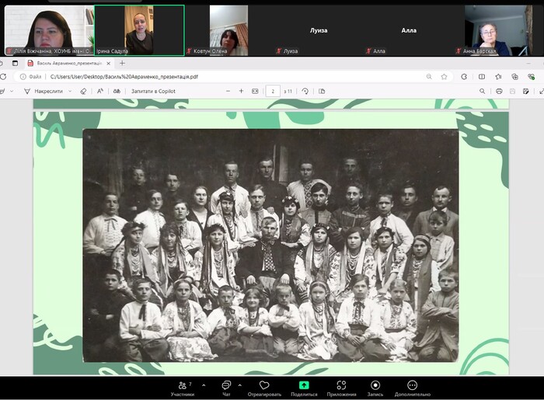Image resolution: width=544 pixels, height=400 pixels.
Task: Click Запитати в Copilot
Action: click(x=153, y=91)
